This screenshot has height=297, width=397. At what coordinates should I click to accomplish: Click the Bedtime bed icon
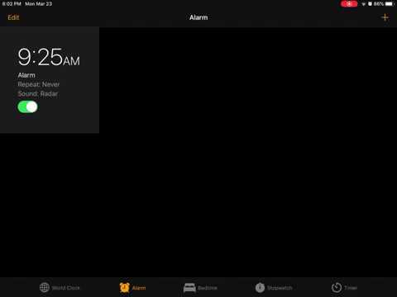(189, 288)
